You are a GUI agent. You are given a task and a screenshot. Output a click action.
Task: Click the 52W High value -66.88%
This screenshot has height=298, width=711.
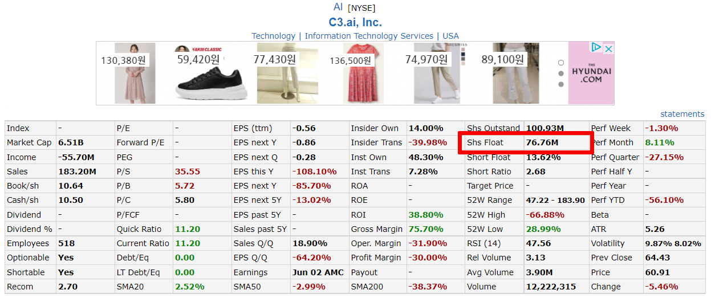545,215
